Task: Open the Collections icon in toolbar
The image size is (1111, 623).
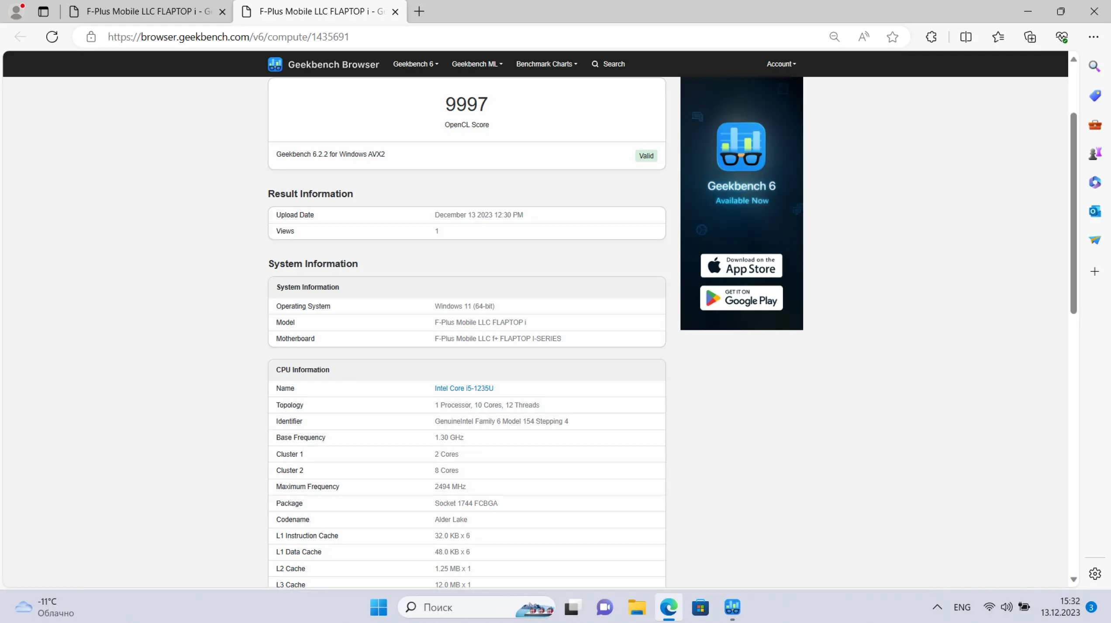Action: 1030,37
